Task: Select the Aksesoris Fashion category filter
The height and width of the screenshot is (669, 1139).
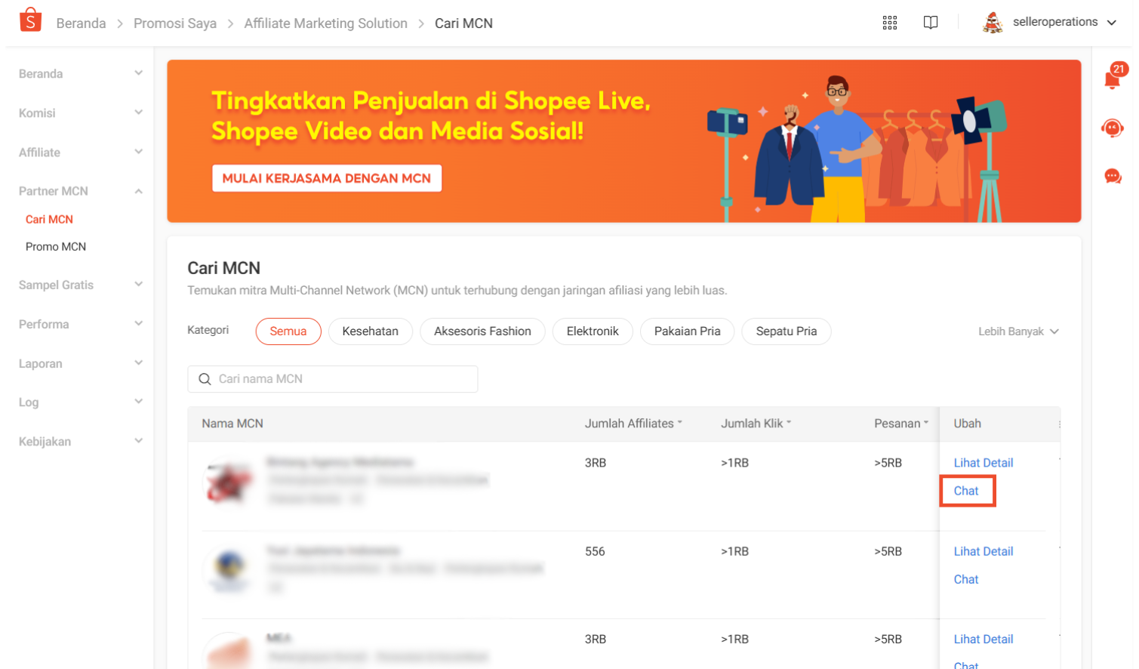Action: [482, 331]
